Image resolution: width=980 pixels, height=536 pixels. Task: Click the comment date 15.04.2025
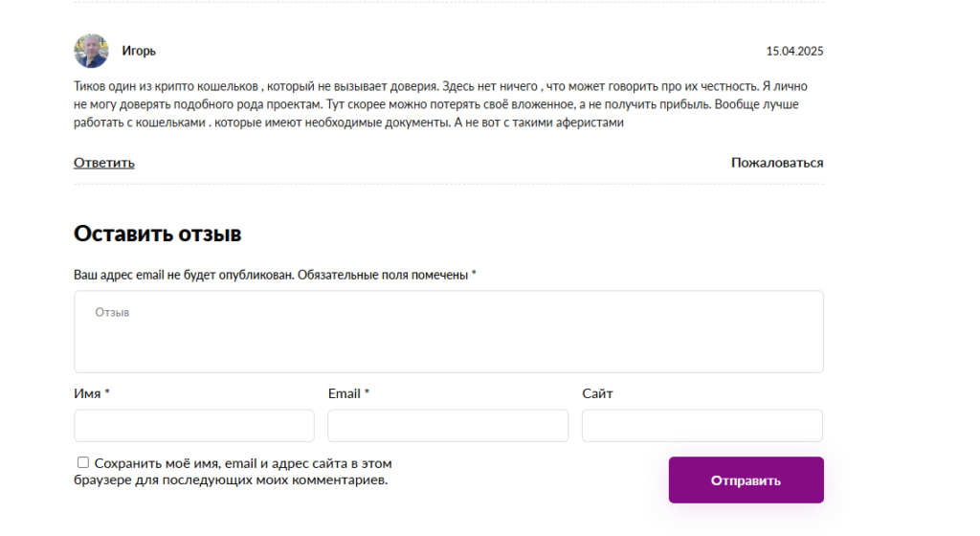pyautogui.click(x=794, y=51)
